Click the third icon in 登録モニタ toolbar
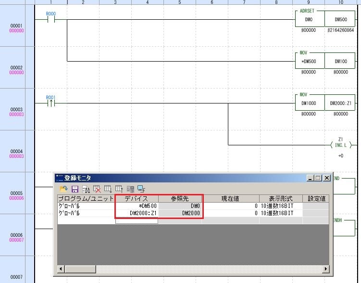Image resolution: width=361 pixels, height=283 pixels. (86, 189)
